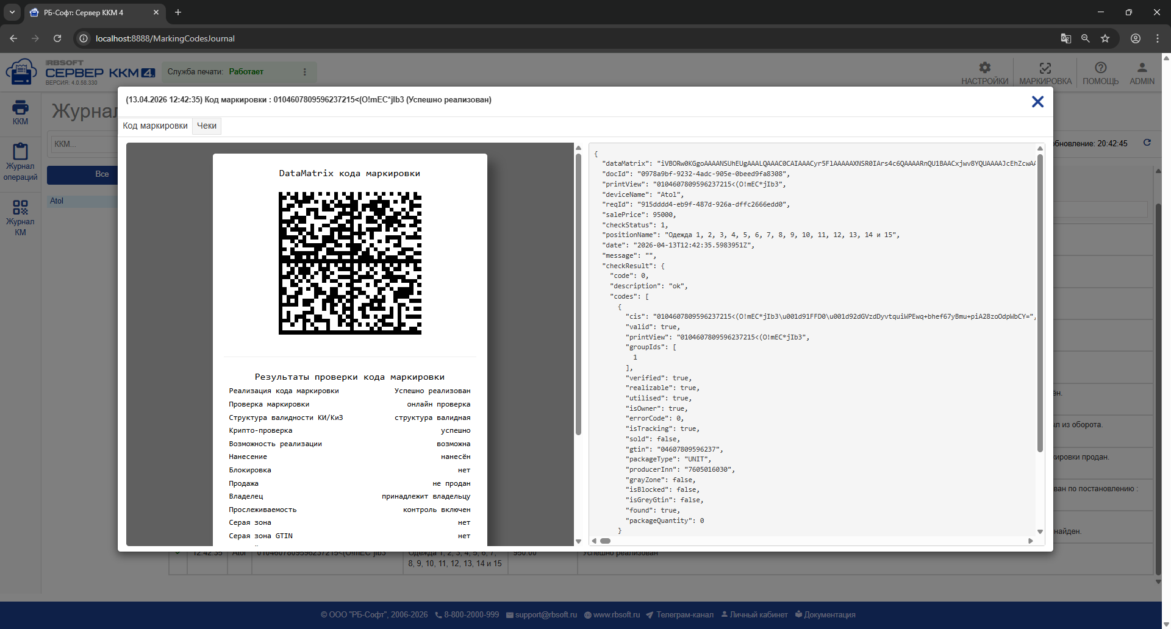Screen dimensions: 1171x629
Task: Click the JSON panel scroll-down arrow
Action: pyautogui.click(x=1040, y=531)
